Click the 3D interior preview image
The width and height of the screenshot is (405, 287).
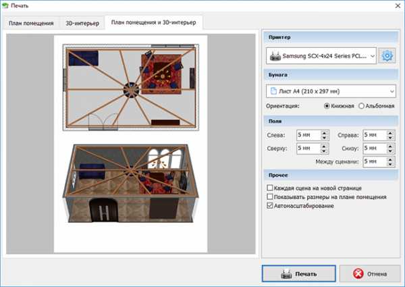pos(134,182)
